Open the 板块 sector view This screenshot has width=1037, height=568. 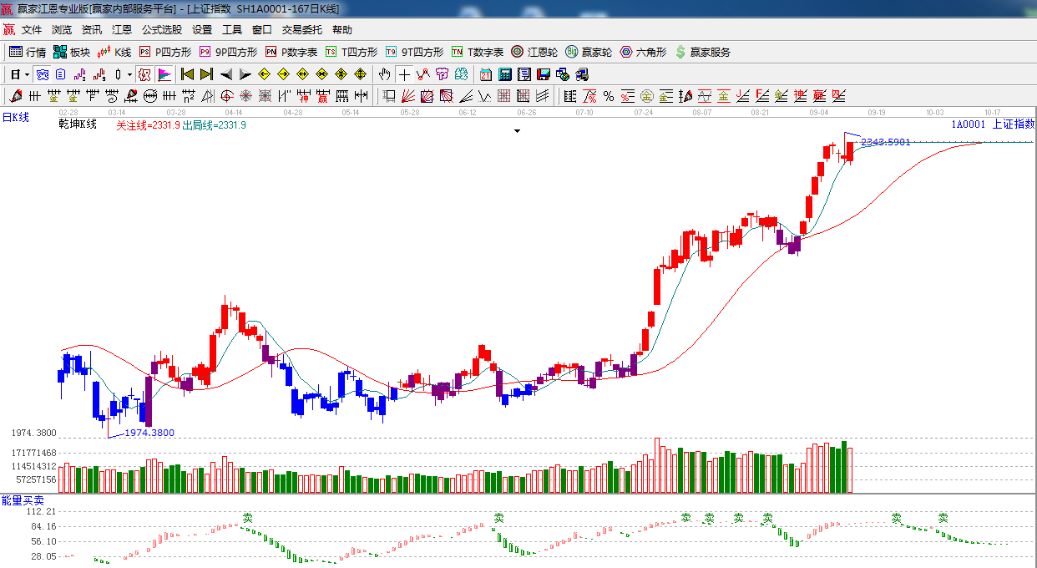71,52
